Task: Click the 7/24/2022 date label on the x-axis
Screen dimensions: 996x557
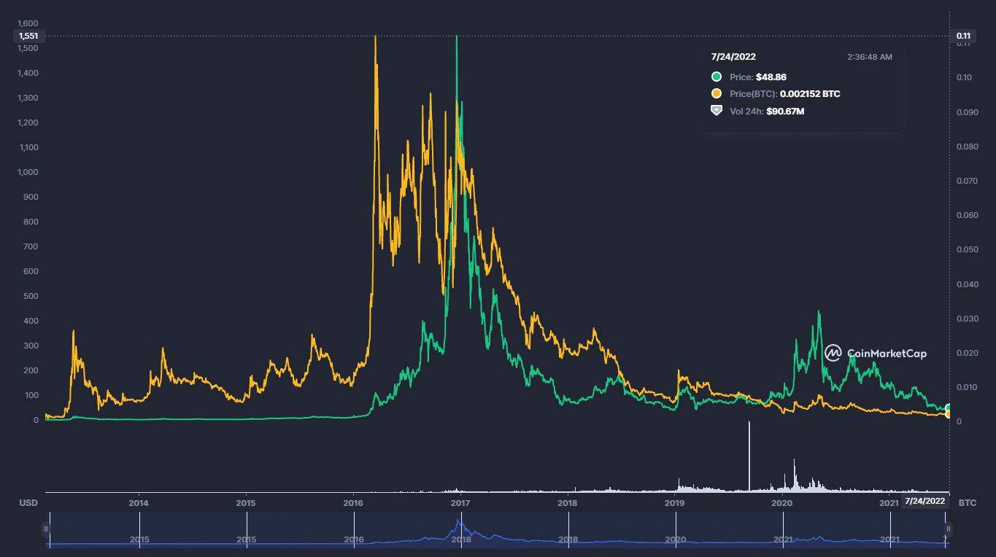Action: click(x=925, y=501)
